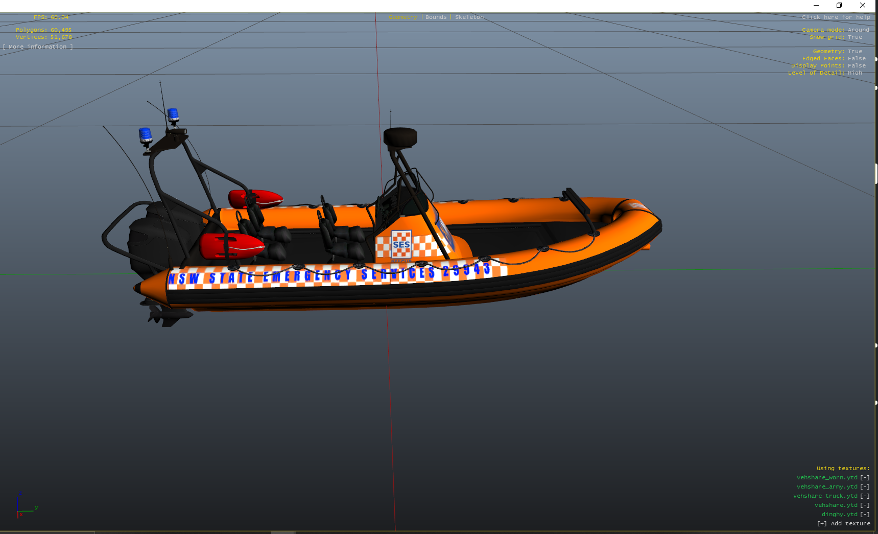Image resolution: width=878 pixels, height=534 pixels.
Task: Toggle the Show grid setting
Action: pos(855,37)
